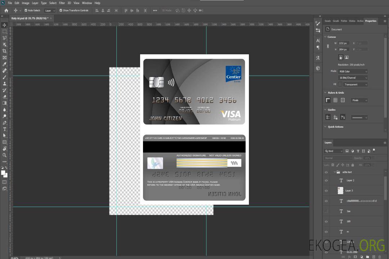Toggle visibility of the '169' text layer
Screen dimensions: 389x259
tap(326, 222)
